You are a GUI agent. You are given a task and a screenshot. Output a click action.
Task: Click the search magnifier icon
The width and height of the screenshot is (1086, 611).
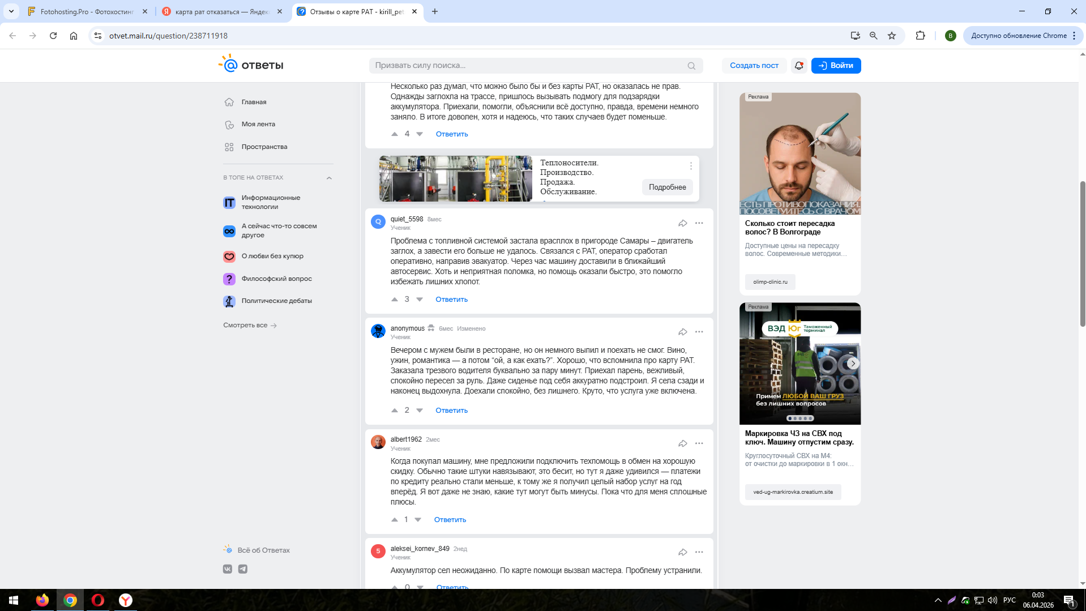691,66
